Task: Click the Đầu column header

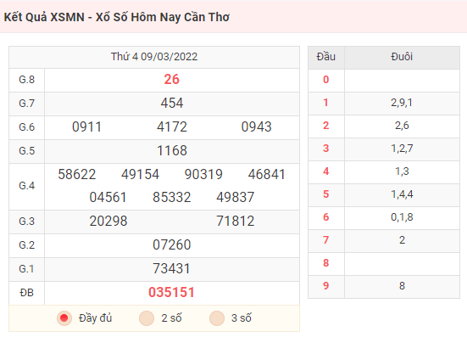Action: click(326, 57)
